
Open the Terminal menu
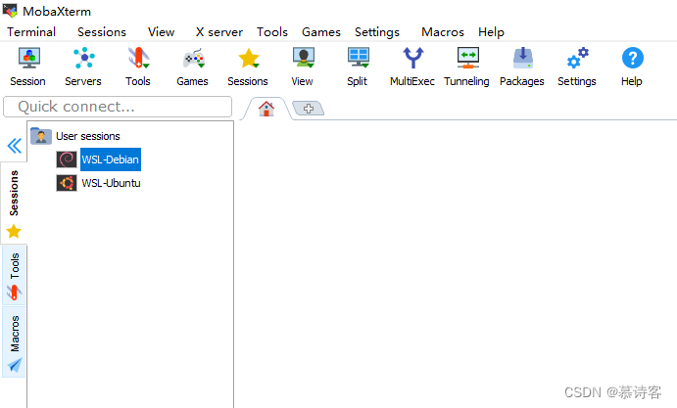click(x=31, y=32)
